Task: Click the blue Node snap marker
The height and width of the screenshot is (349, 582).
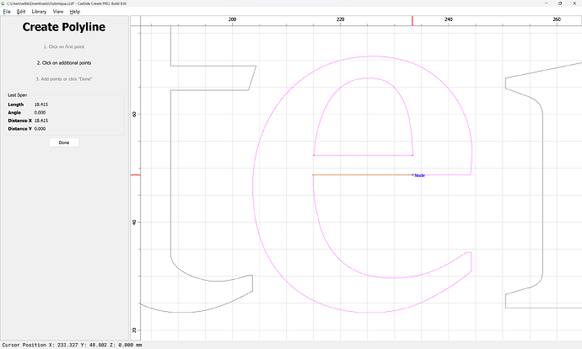Action: coord(412,174)
